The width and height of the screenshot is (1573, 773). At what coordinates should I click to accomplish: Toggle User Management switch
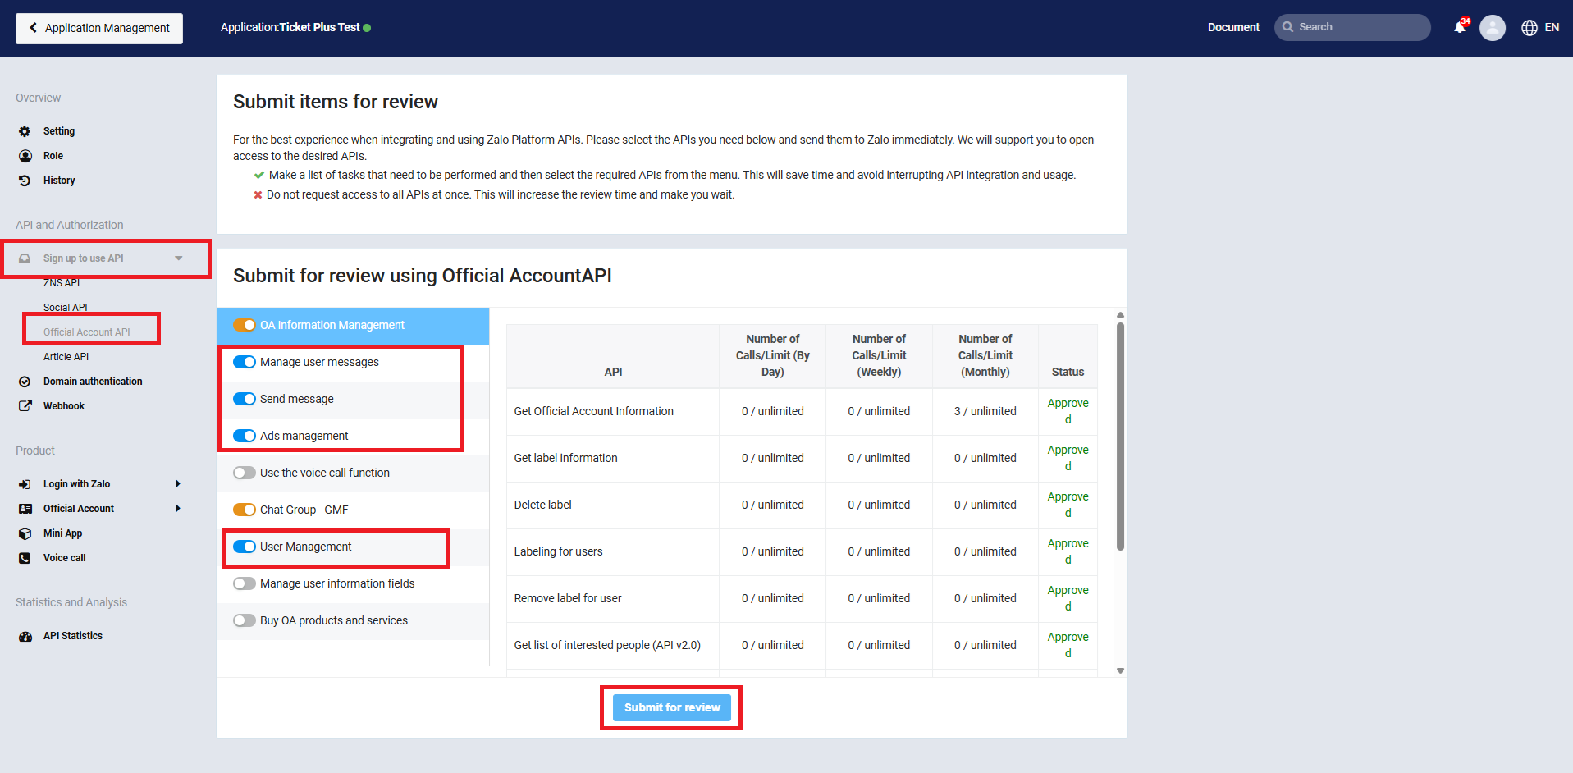point(245,547)
